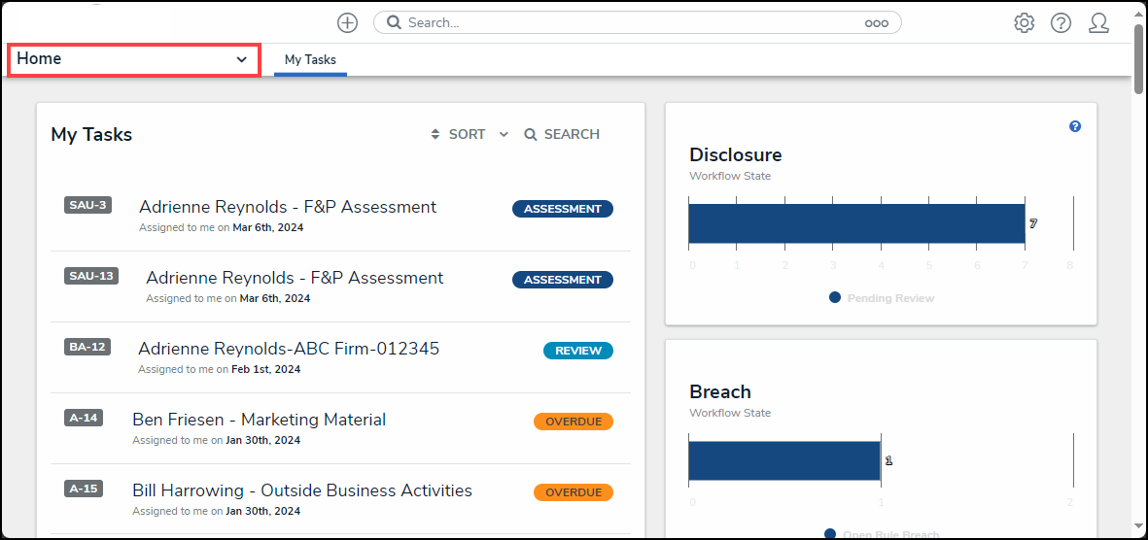Switch to the My Tasks tab
1148x540 pixels.
click(310, 60)
